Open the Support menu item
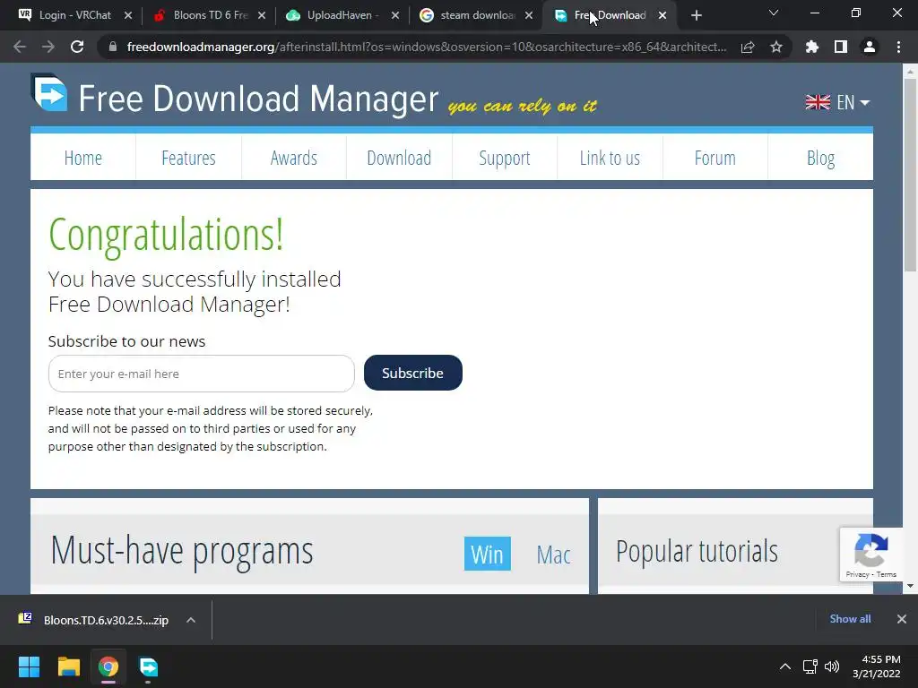The height and width of the screenshot is (688, 918). point(505,158)
